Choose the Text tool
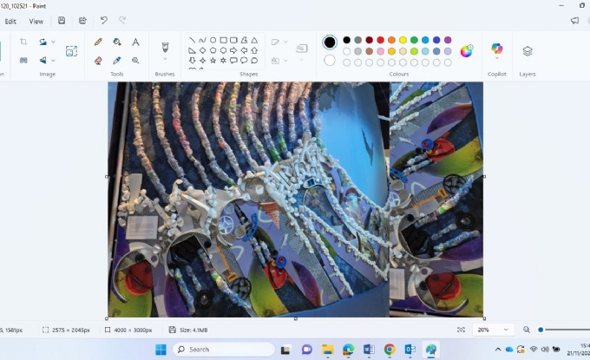Viewport: 590px width, 360px height. coord(136,42)
